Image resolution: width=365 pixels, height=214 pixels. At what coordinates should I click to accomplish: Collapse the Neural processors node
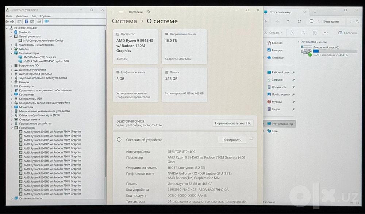(x=11, y=37)
